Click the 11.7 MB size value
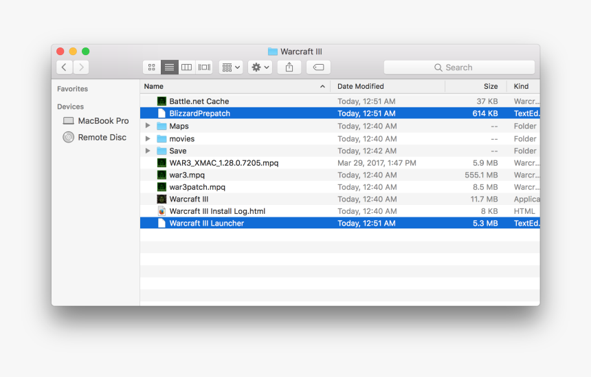Image resolution: width=591 pixels, height=377 pixels. (x=484, y=199)
